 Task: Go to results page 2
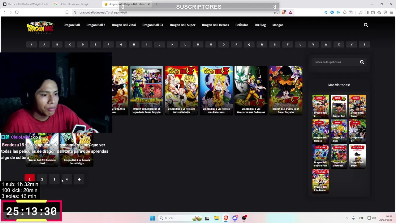42,179
